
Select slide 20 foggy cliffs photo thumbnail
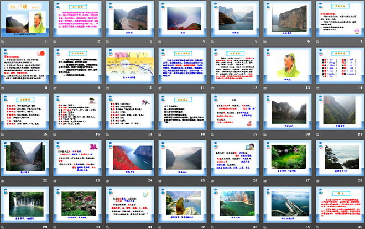[288, 112]
